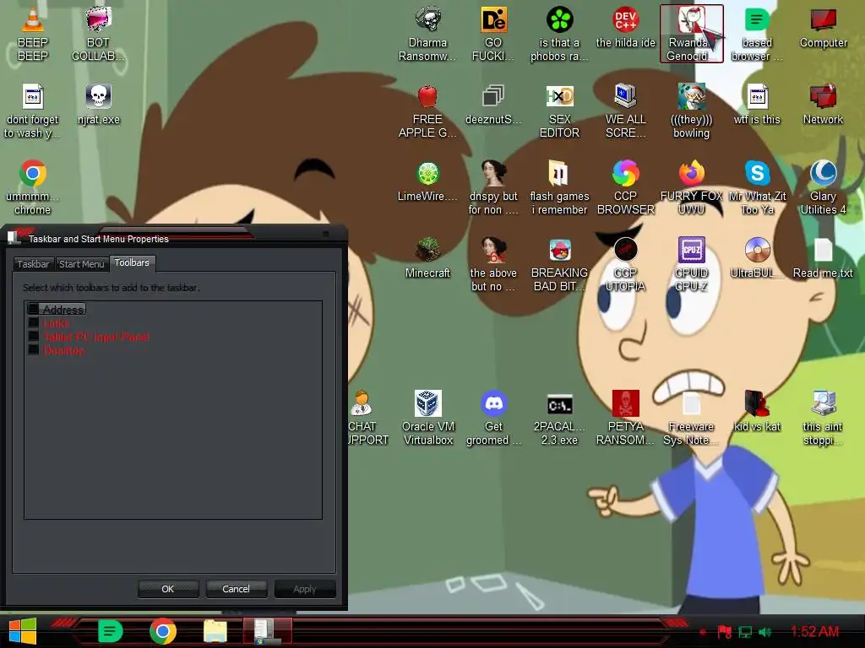Open the 'dnspy but for non' icon
The image size is (865, 648).
[493, 187]
